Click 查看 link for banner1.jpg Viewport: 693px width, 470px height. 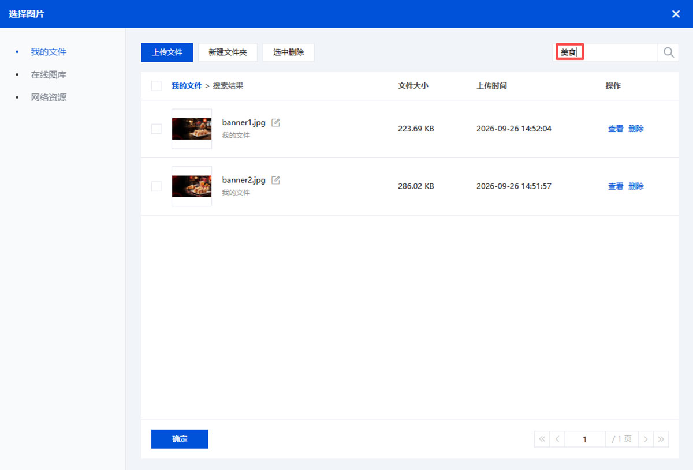coord(616,129)
